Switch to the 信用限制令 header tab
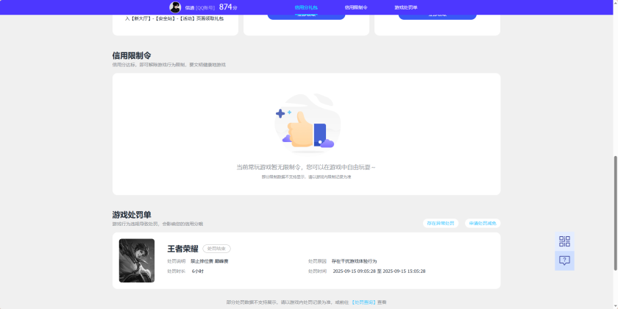Viewport: 618px width, 309px height. (x=356, y=7)
